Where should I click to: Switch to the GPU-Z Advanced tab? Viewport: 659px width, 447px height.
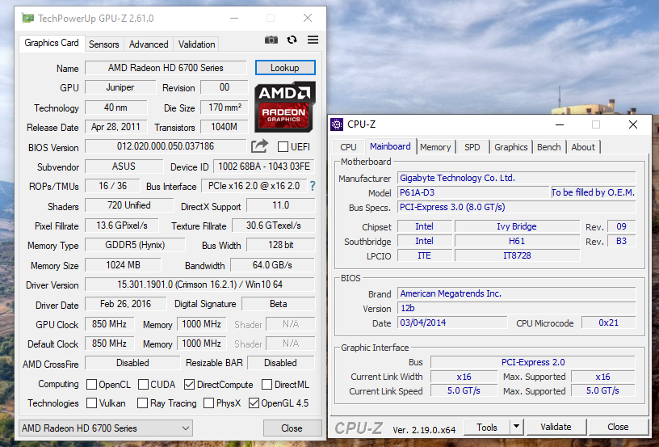pos(149,44)
